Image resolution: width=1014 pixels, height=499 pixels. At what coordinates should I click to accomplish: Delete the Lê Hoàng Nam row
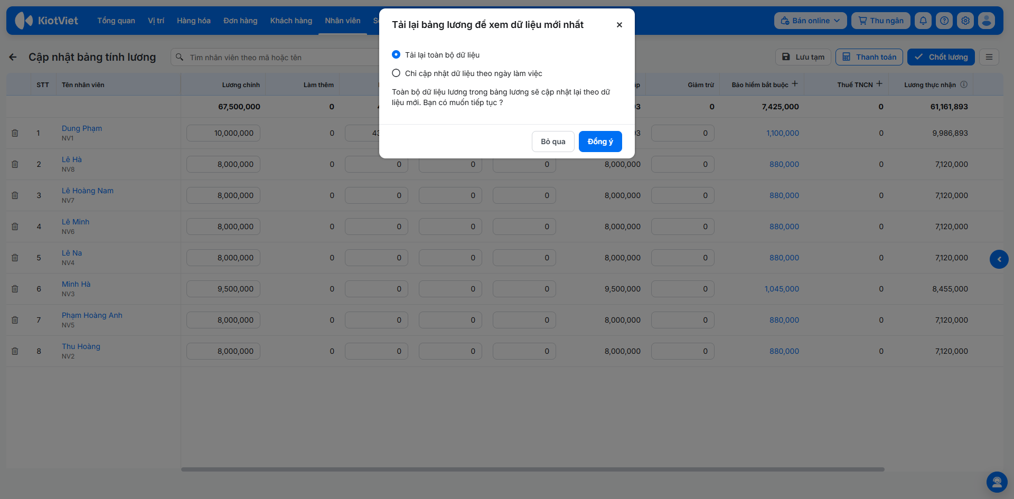[x=15, y=195]
